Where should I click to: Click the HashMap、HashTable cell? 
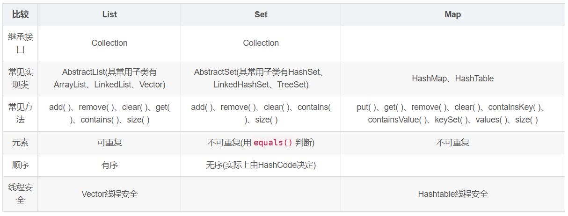point(452,79)
